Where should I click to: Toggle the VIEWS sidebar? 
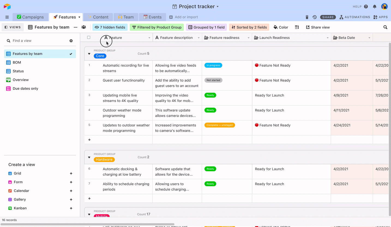point(13,27)
